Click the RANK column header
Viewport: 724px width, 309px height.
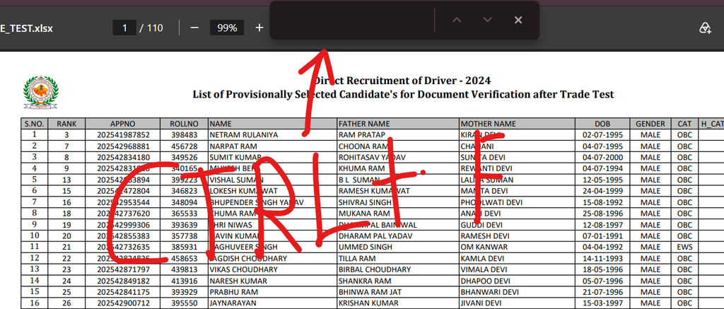(66, 124)
